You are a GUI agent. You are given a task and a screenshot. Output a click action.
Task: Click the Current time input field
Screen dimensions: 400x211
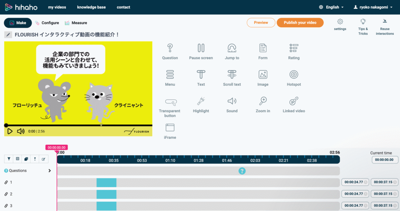coord(384,160)
